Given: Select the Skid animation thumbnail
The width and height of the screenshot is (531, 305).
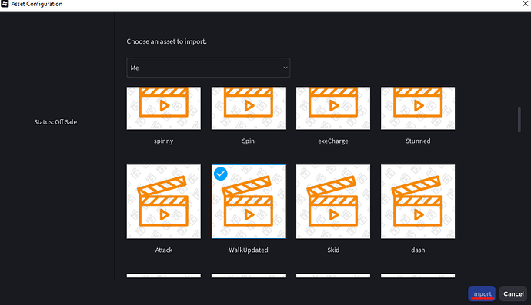Looking at the screenshot, I should 333,201.
